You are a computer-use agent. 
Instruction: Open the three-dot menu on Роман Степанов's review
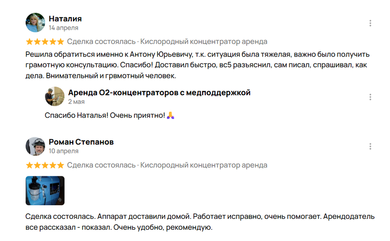pos(370,146)
